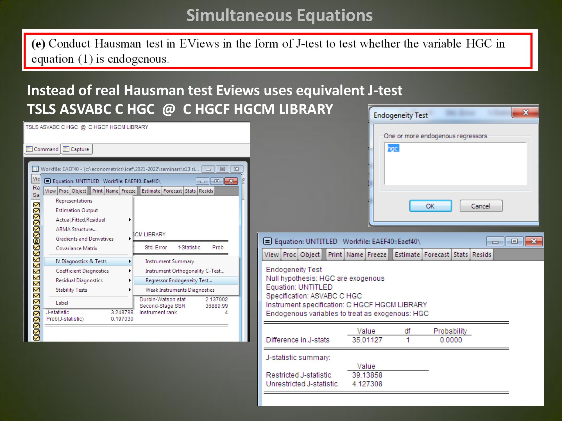Toggle the last series checkbox in workfile
This screenshot has width=562, height=421.
tap(37, 338)
